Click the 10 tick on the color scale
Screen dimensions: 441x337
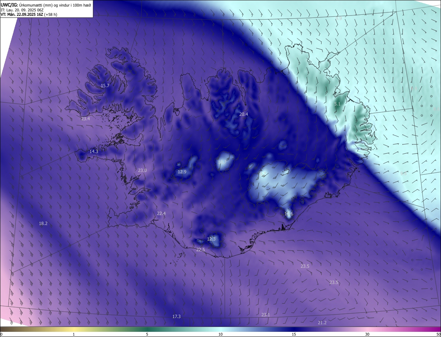coord(220,334)
